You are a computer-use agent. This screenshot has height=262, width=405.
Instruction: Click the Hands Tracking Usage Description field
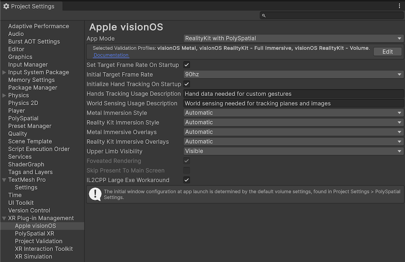(x=293, y=94)
